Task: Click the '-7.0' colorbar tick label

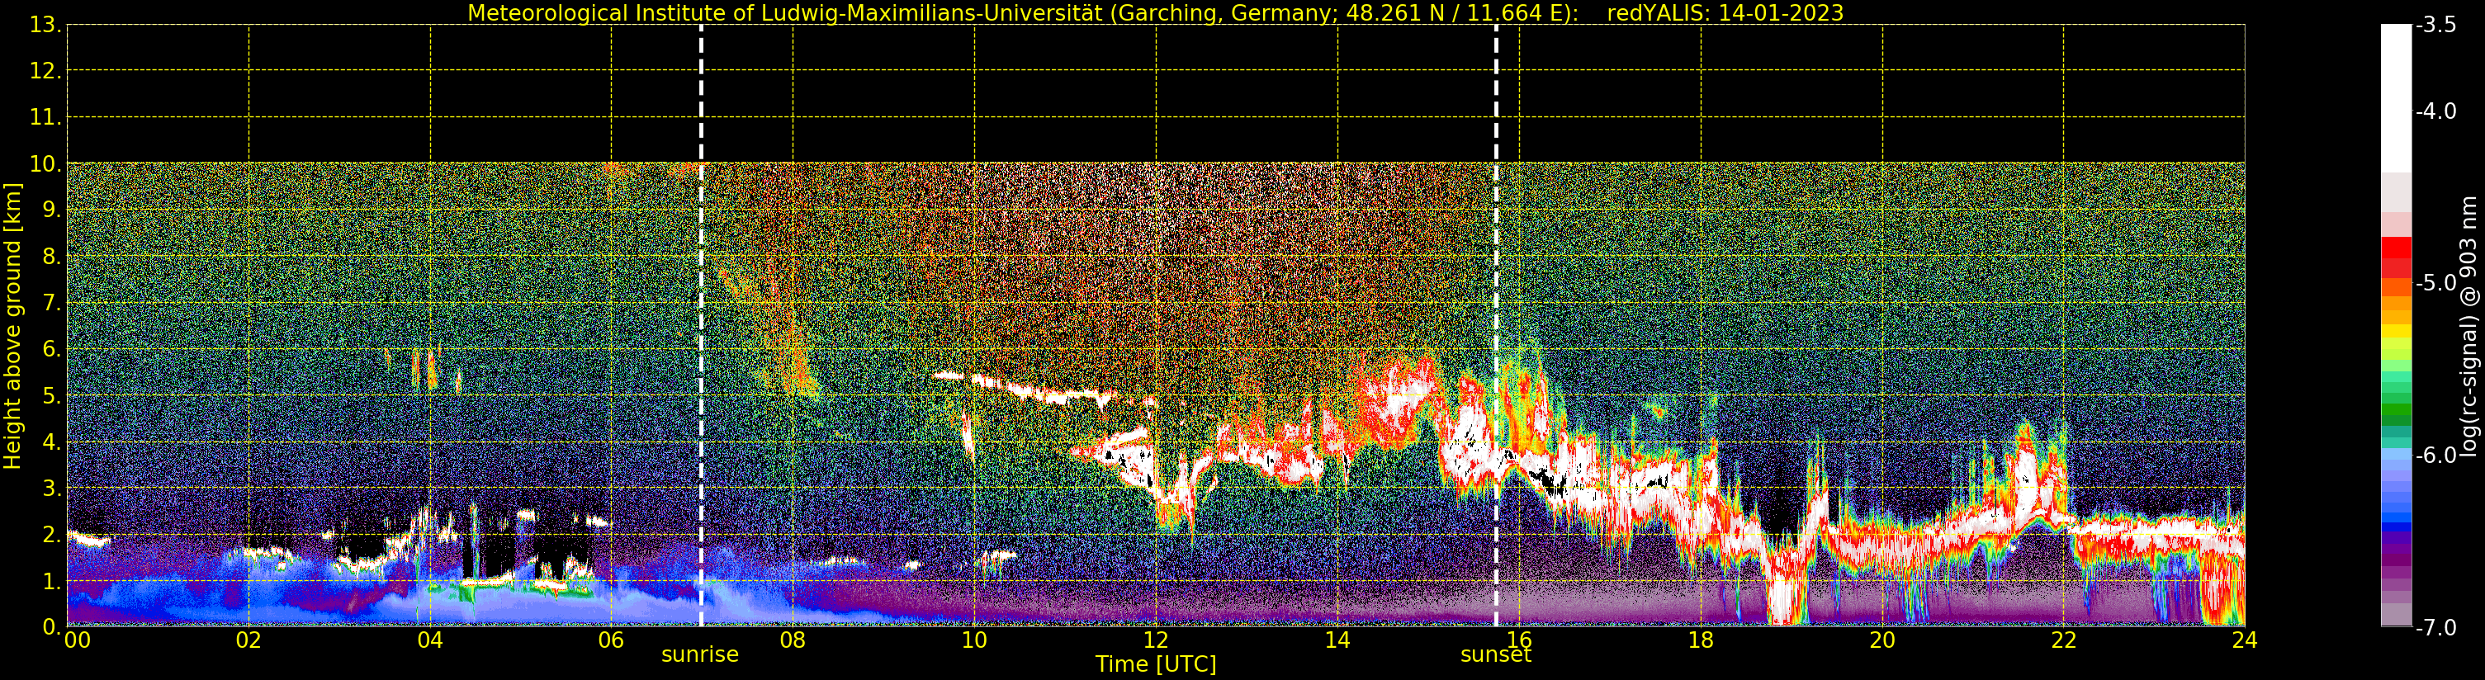Action: coord(2435,627)
